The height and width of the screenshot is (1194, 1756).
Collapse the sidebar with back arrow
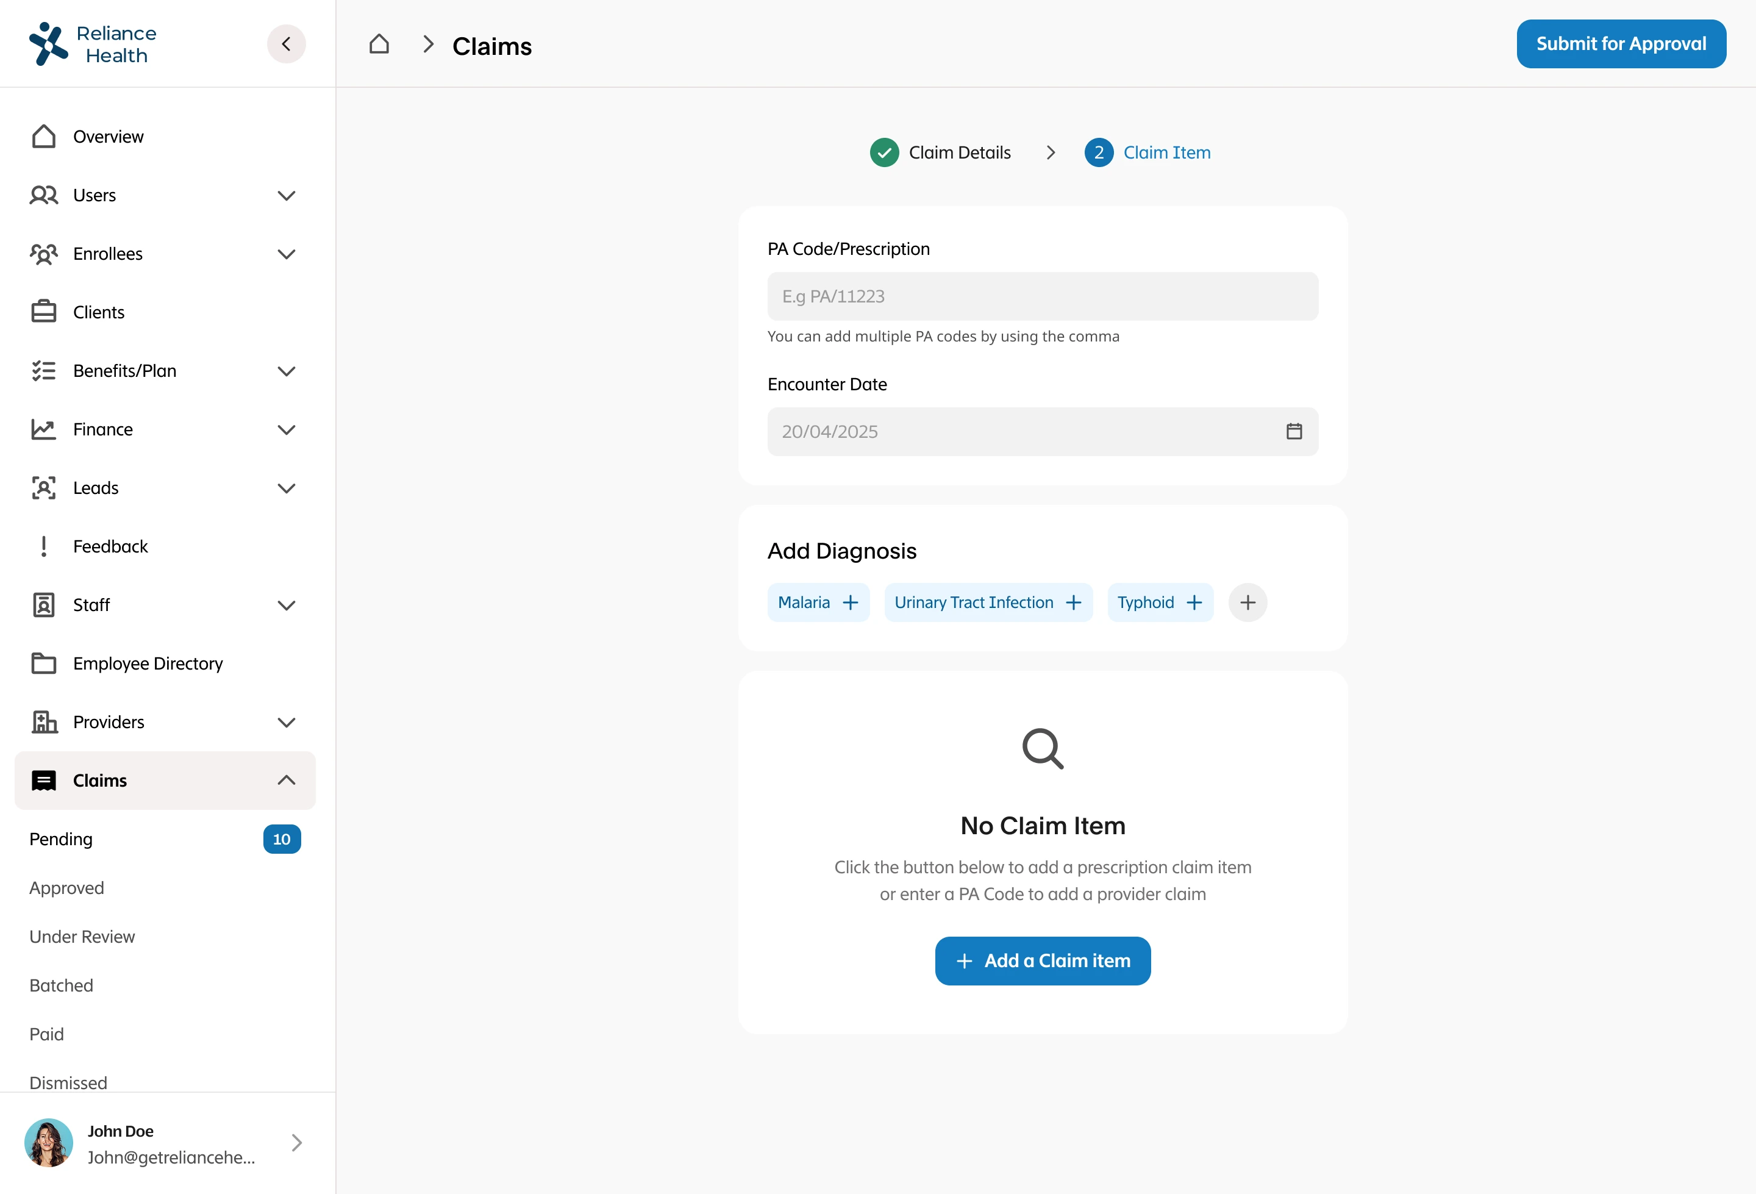point(285,44)
